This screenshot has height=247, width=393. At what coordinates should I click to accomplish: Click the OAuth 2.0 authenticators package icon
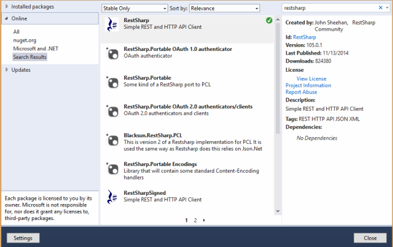112,111
